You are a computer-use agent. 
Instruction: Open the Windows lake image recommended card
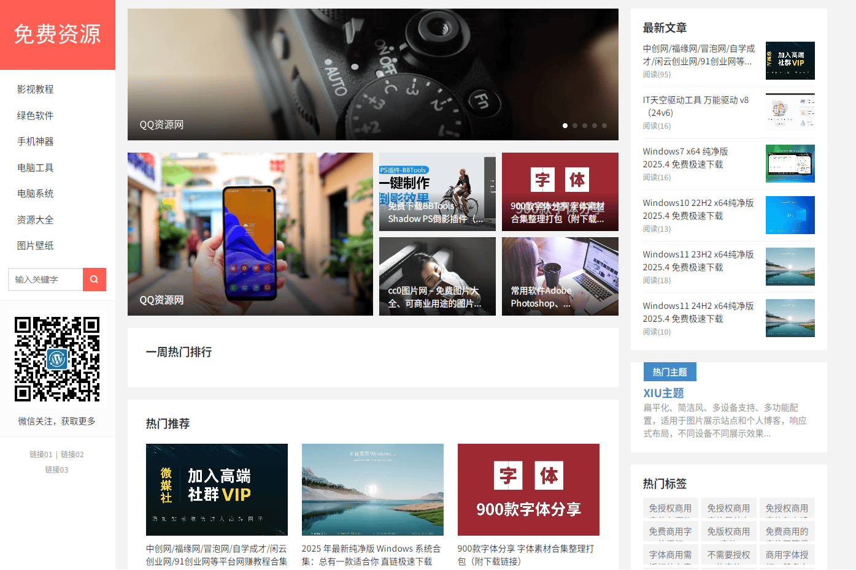click(372, 490)
